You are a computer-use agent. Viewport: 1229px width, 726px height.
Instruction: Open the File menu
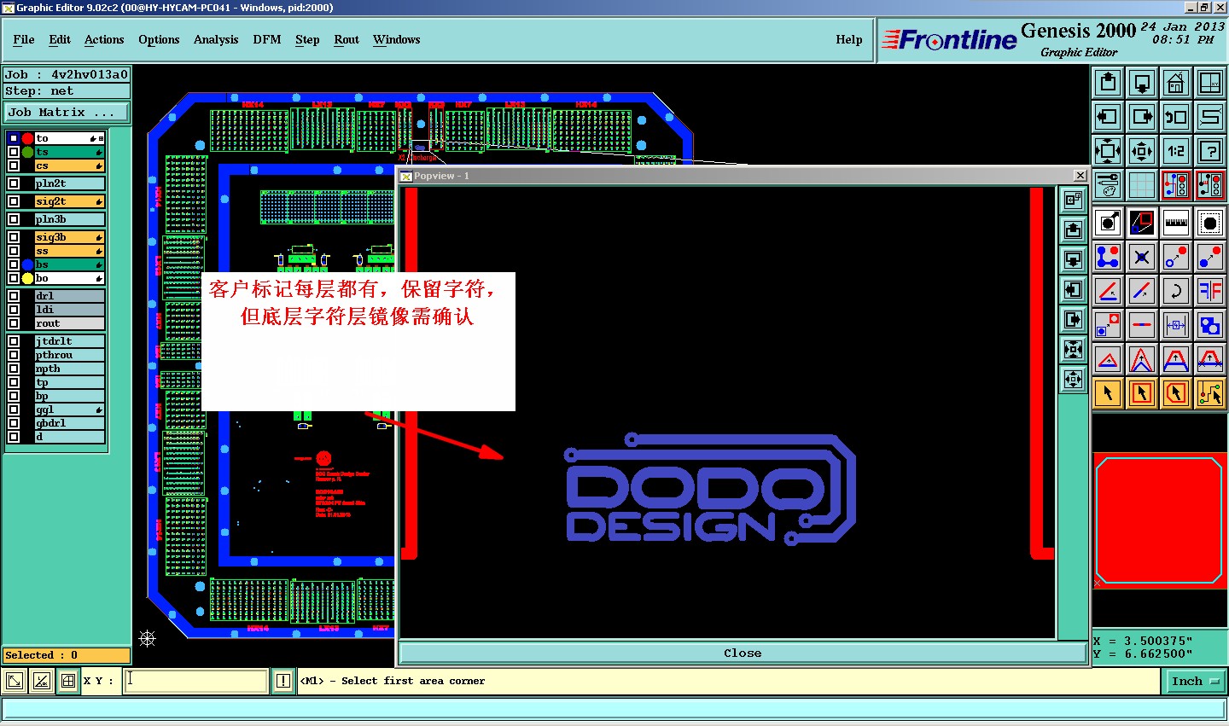24,39
